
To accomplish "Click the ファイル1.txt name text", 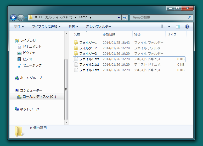I will (x=89, y=59).
